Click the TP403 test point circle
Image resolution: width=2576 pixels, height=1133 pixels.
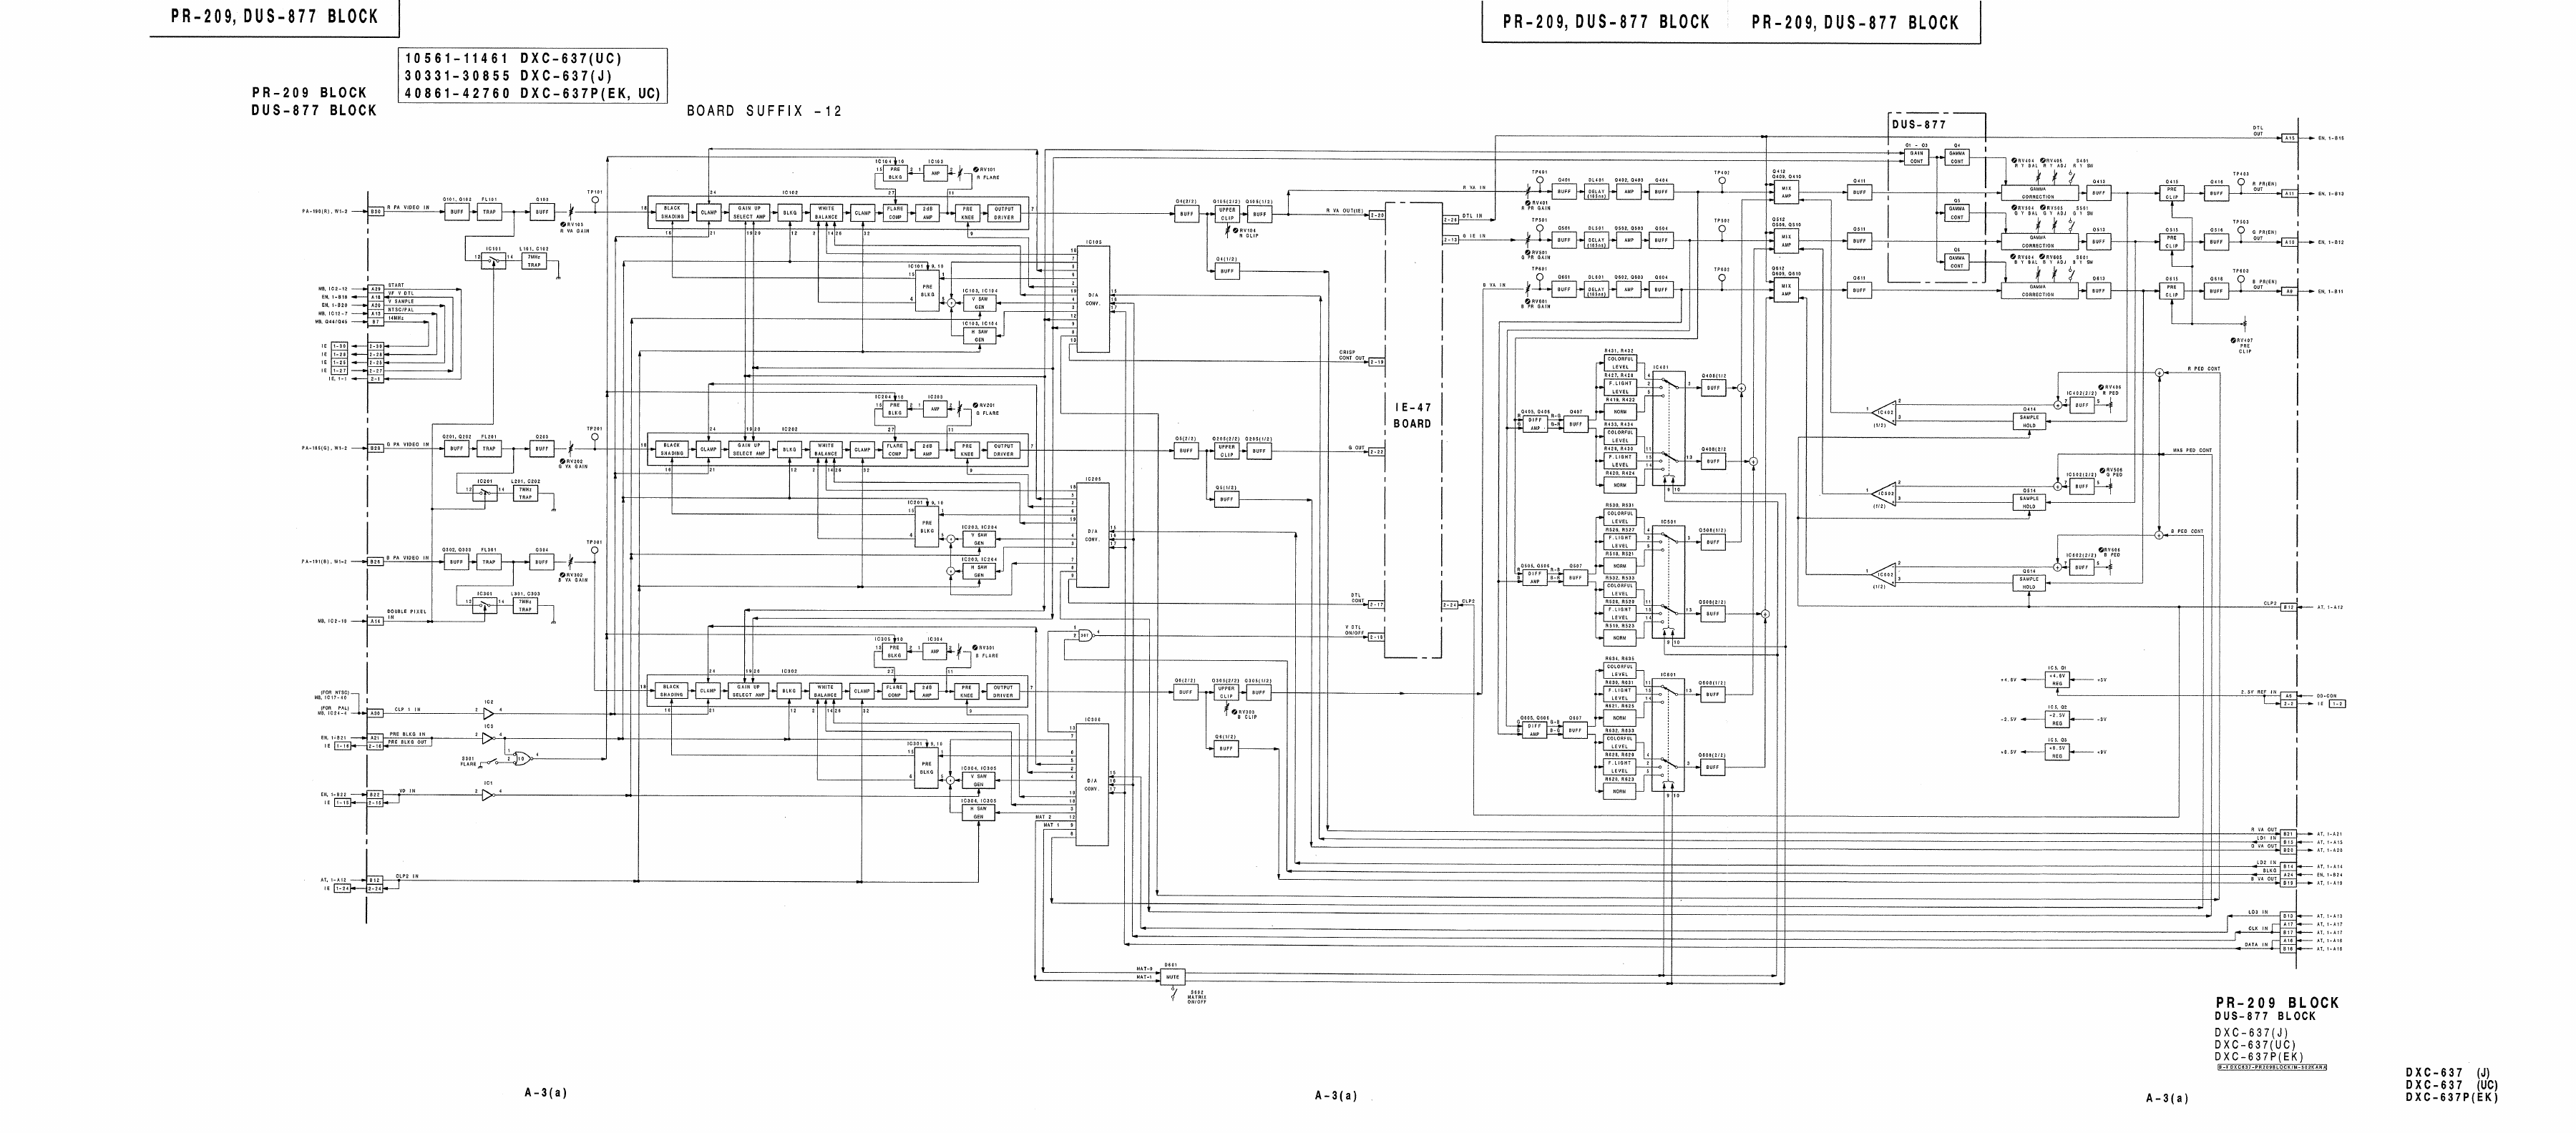(2241, 182)
